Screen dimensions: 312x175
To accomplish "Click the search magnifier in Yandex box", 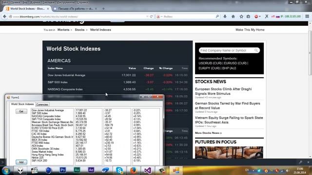I will (x=217, y=17).
